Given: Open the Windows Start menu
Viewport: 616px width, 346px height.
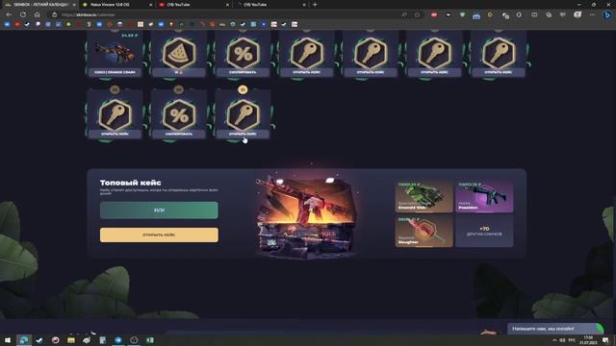Looking at the screenshot, I should 8,340.
